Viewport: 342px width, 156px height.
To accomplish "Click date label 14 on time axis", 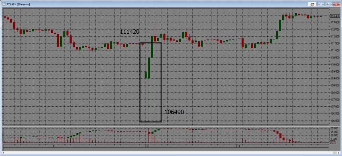I will (238, 146).
